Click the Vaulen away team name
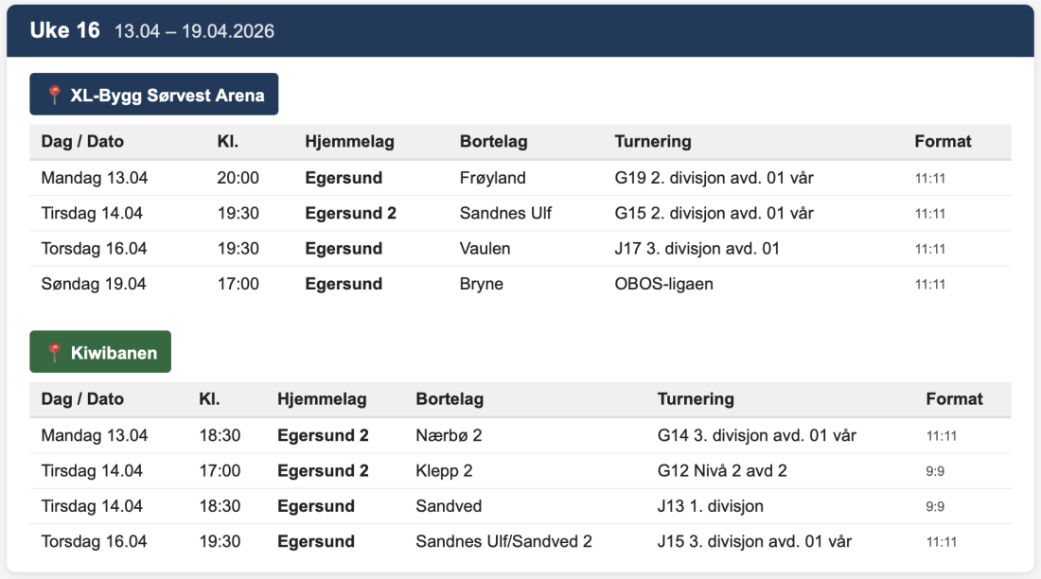This screenshot has width=1041, height=579. (485, 249)
